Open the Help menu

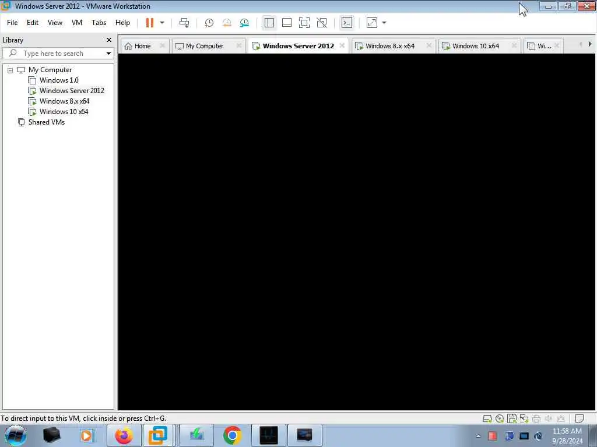click(122, 23)
